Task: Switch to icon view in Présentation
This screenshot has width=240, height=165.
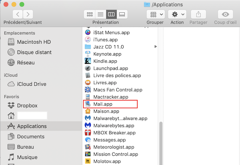Action: tap(90, 14)
